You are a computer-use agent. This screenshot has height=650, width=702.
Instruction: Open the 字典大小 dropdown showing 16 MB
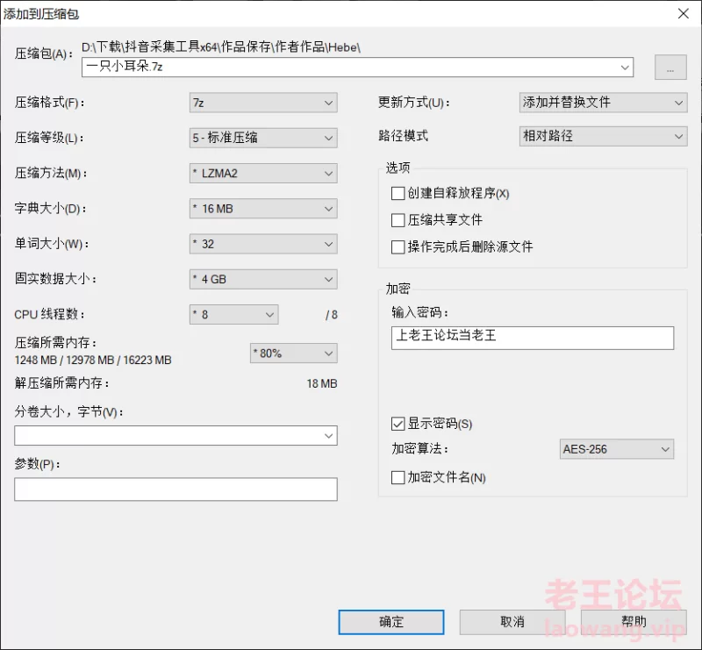(263, 209)
